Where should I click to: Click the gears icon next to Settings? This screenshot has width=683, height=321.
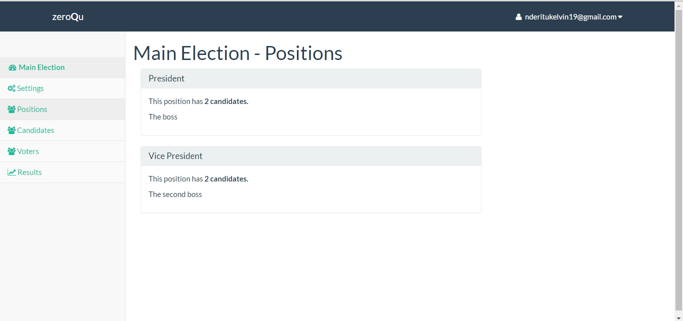(x=11, y=88)
